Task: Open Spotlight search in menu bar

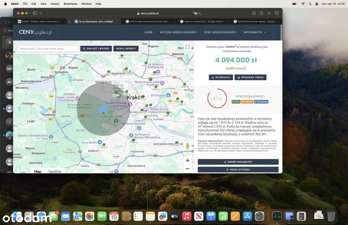Action: click(x=310, y=4)
